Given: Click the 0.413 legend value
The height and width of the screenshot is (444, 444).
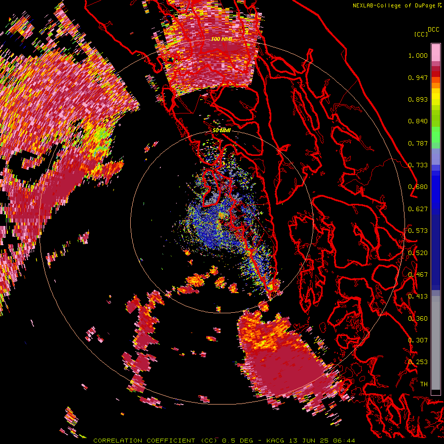Looking at the screenshot, I should tap(418, 296).
